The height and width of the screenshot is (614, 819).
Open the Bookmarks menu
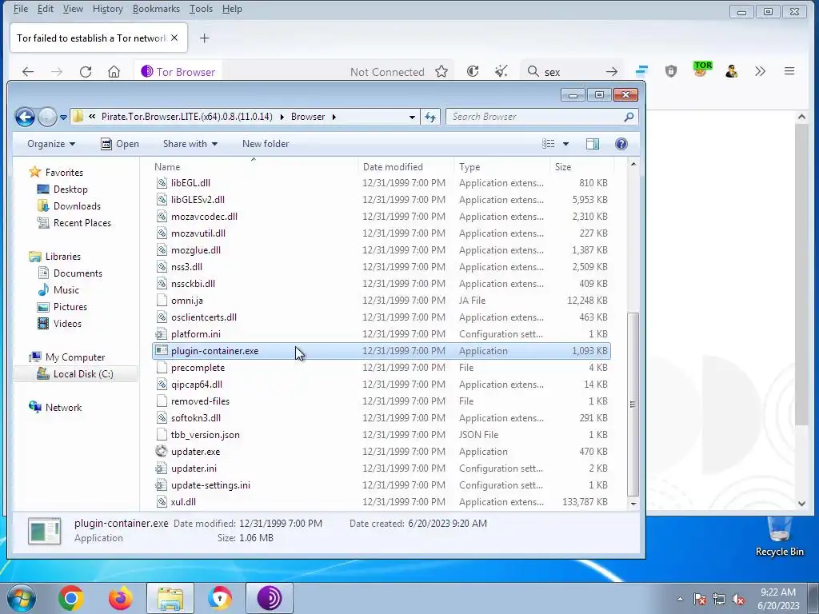(156, 9)
